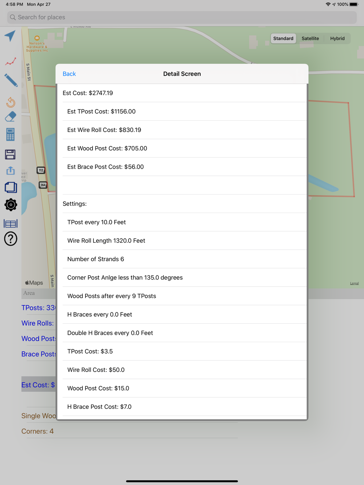This screenshot has height=485, width=364.
Task: Open the calculator icon
Action: tap(10, 135)
